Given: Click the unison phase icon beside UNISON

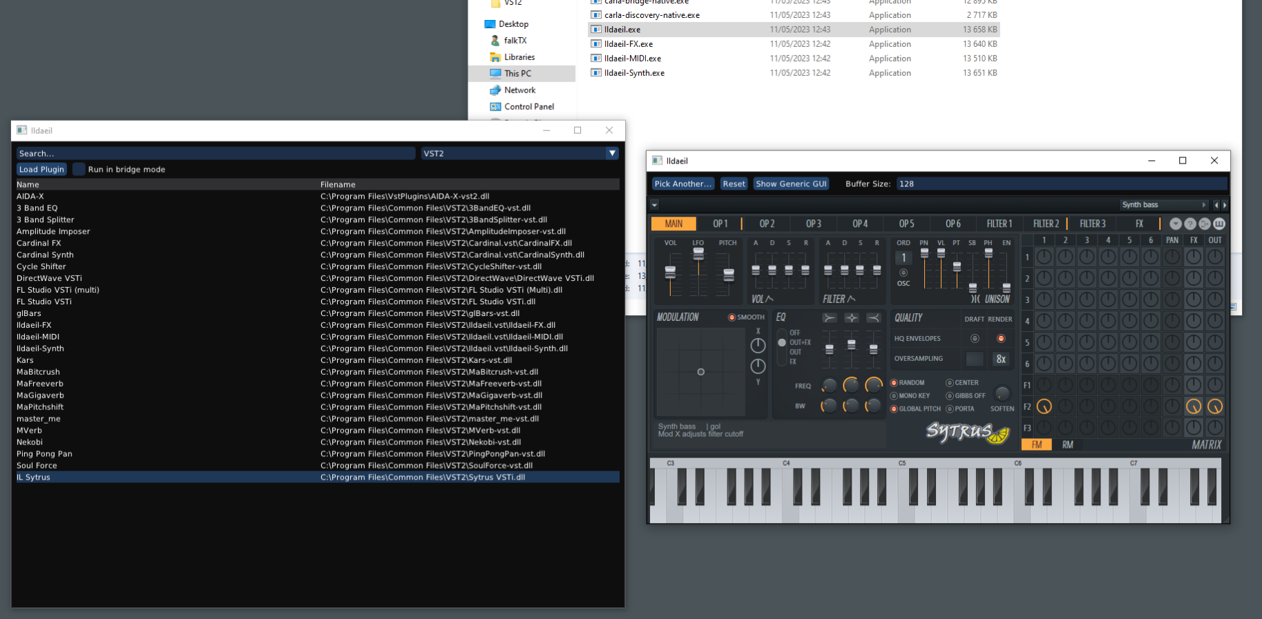Looking at the screenshot, I should [x=975, y=299].
